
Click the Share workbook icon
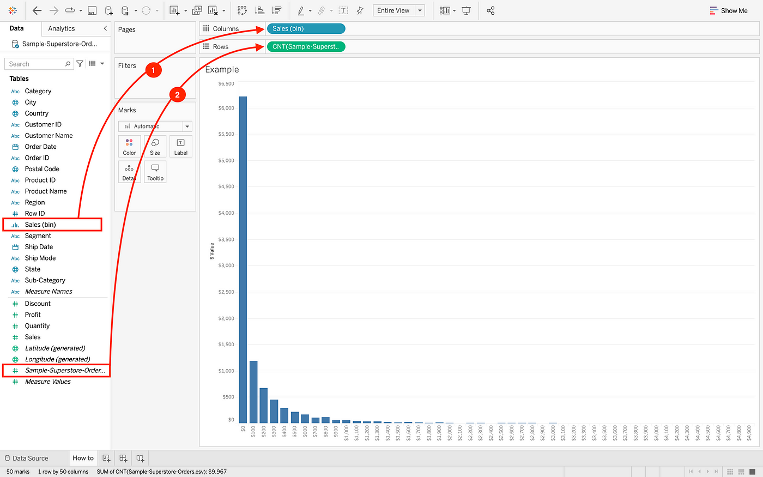point(491,10)
